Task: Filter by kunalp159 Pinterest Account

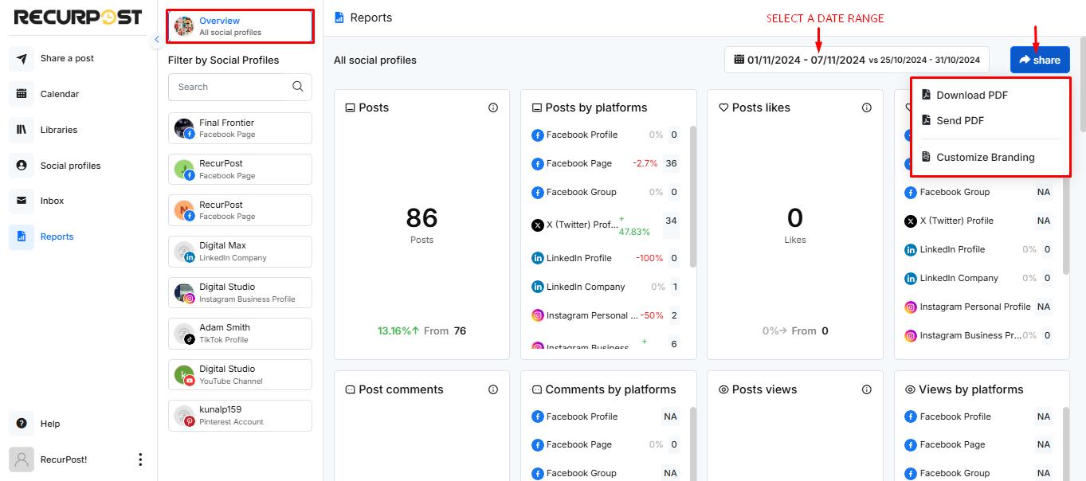Action: point(240,416)
